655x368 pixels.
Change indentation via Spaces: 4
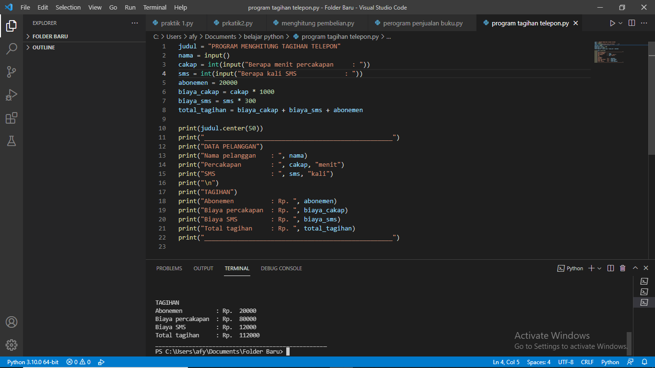538,362
